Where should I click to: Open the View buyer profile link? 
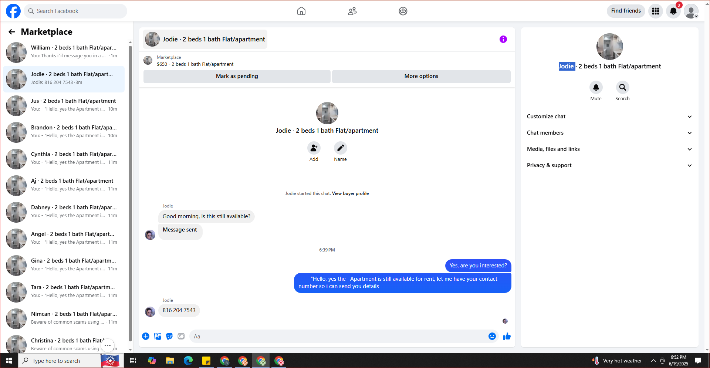[350, 193]
